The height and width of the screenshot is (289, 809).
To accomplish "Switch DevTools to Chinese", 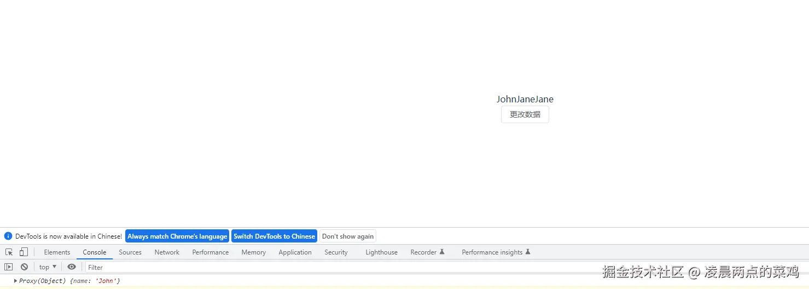I will click(x=274, y=236).
